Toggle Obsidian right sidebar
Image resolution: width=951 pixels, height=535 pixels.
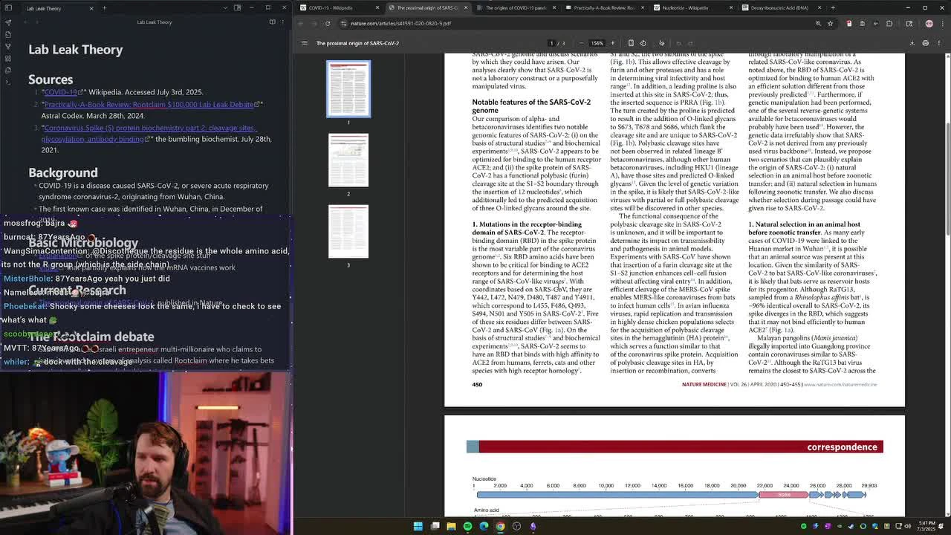point(236,8)
